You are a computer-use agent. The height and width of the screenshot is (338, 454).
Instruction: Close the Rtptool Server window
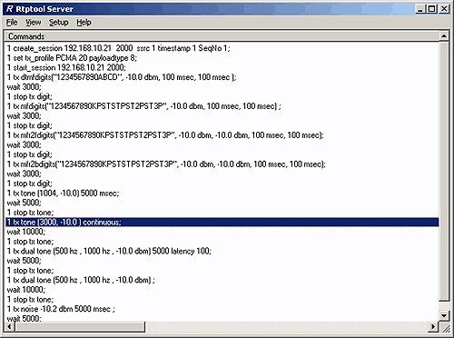(x=444, y=9)
